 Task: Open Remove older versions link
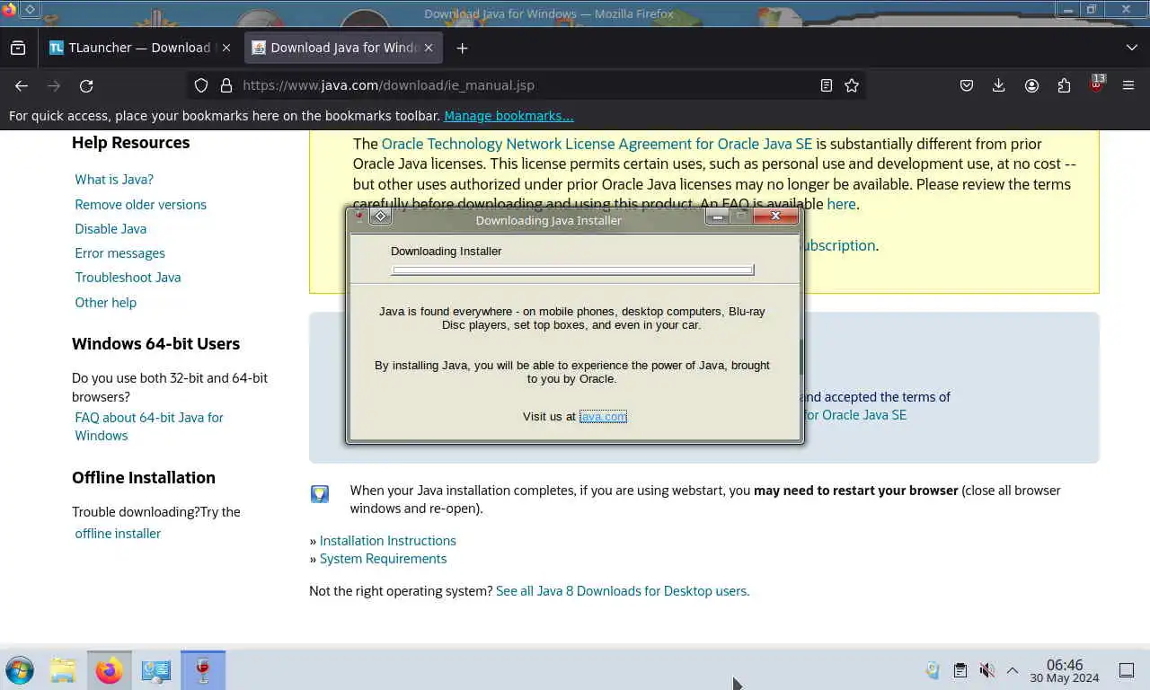[140, 204]
